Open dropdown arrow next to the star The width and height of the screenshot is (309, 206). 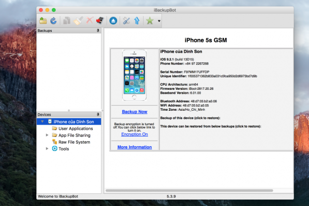coord(159,21)
